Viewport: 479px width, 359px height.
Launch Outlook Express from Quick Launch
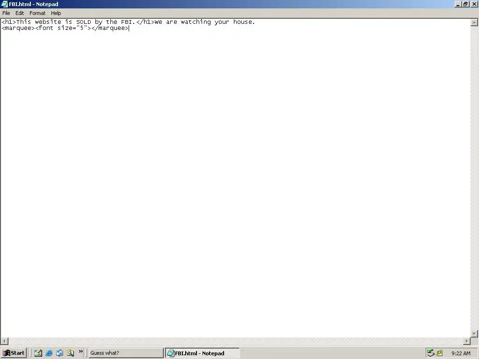[59, 353]
